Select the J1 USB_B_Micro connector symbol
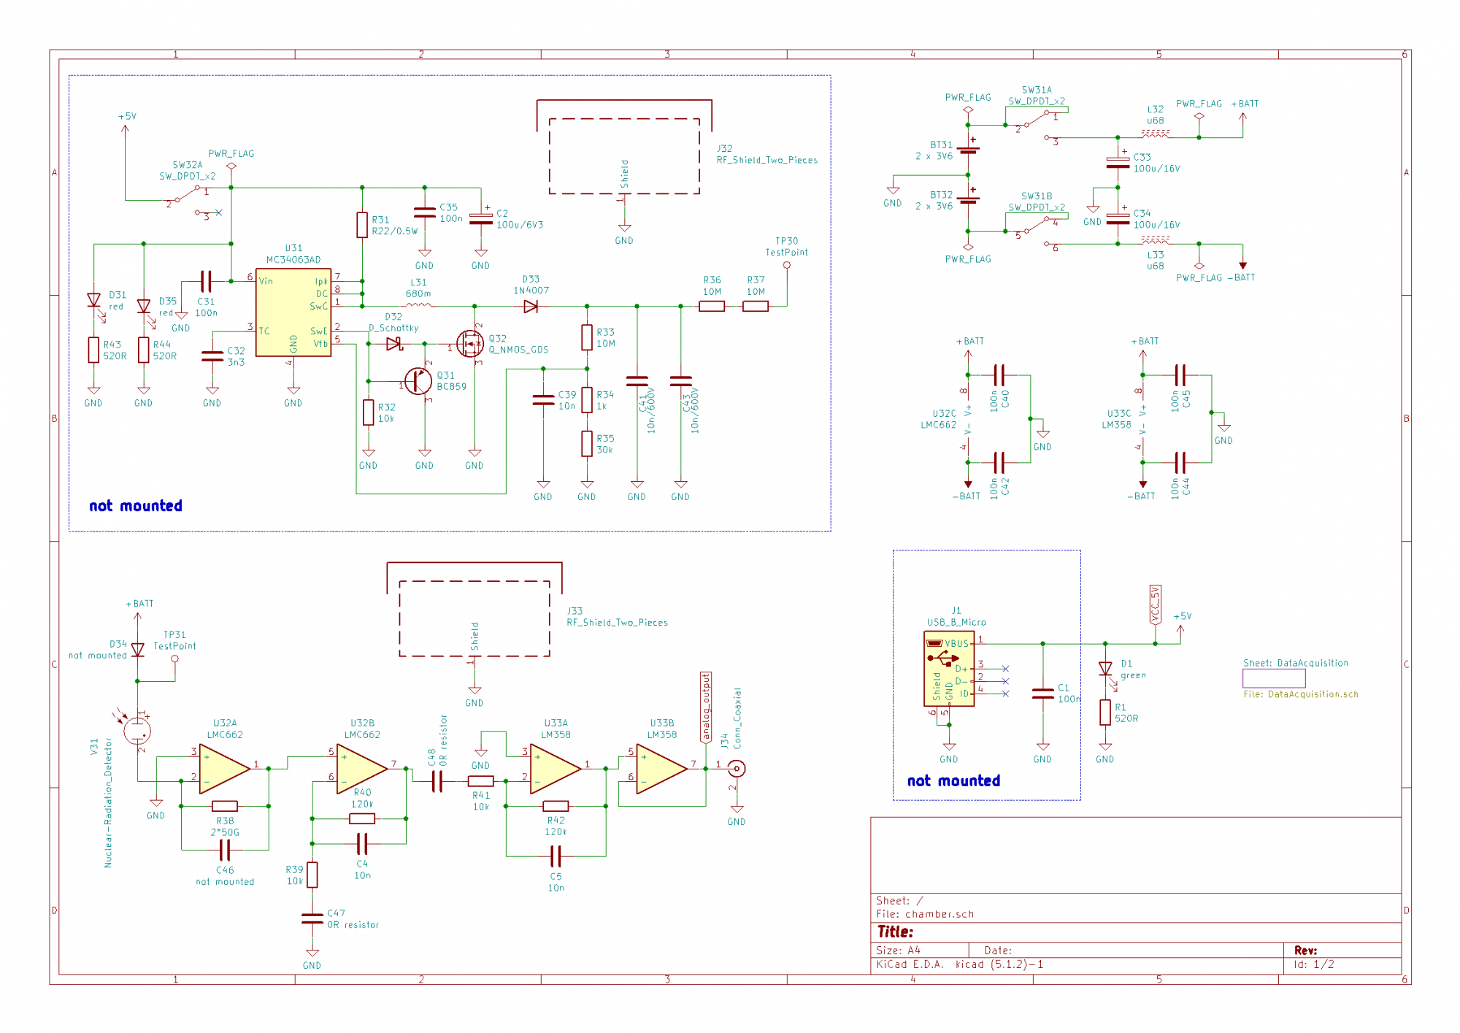This screenshot has width=1460, height=1033. pyautogui.click(x=949, y=669)
